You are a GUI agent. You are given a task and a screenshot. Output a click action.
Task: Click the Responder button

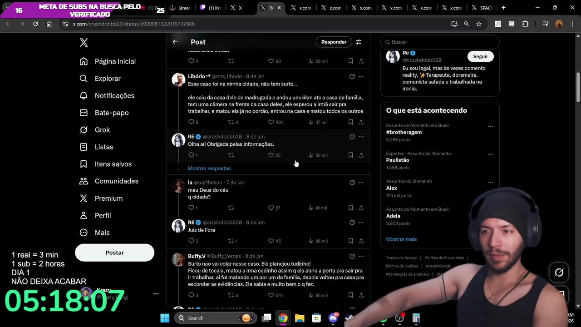click(334, 42)
